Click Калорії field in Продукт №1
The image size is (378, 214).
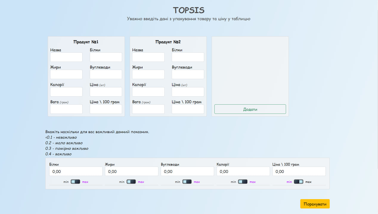tap(66, 92)
